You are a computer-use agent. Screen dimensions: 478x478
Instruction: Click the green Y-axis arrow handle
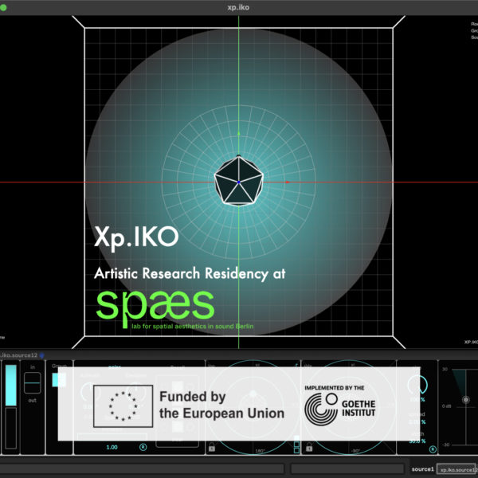(239, 133)
